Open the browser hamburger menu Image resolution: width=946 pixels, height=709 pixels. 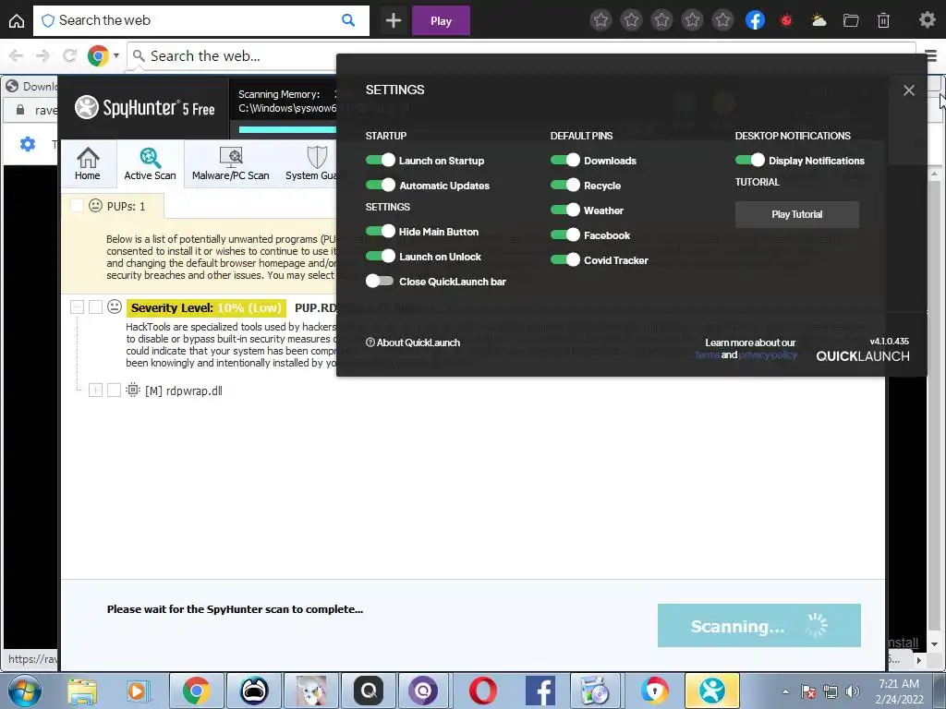(931, 56)
